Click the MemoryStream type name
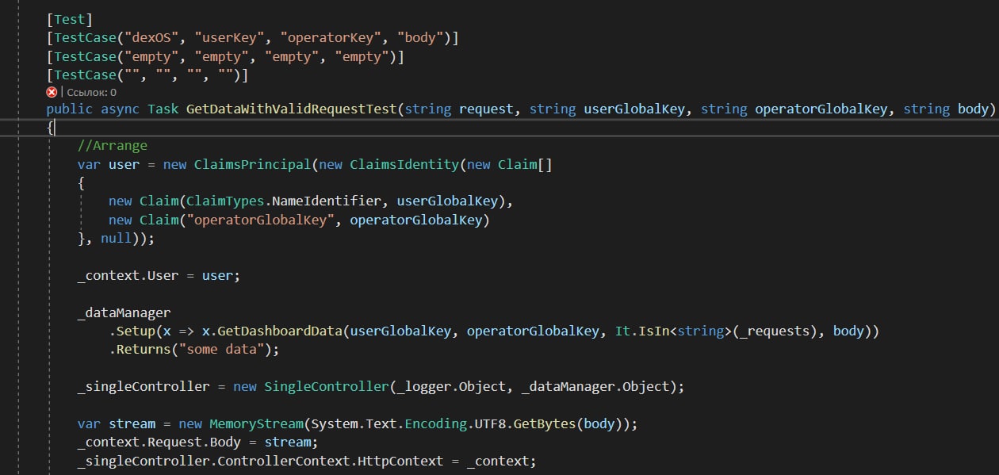This screenshot has width=999, height=475. (x=257, y=423)
